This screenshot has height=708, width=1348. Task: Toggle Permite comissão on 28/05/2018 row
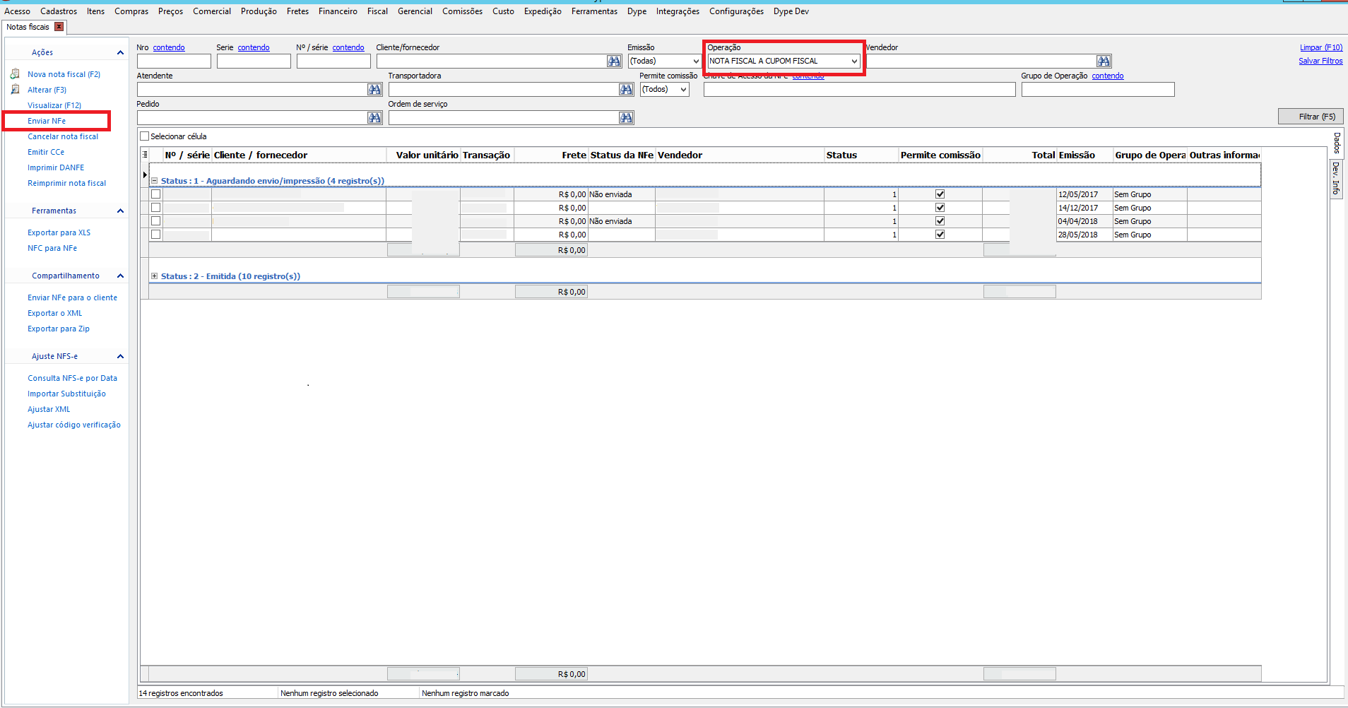[x=940, y=235]
